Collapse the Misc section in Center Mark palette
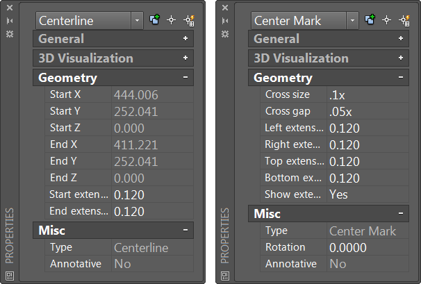 (x=401, y=214)
